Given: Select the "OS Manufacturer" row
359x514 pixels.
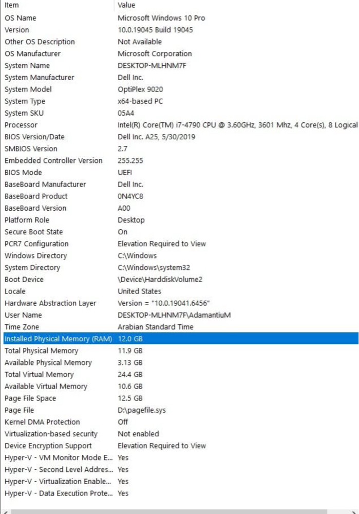Looking at the screenshot, I should tap(181, 53).
